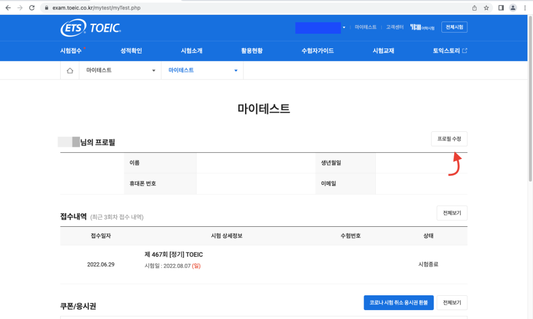Click the 시험종료 status text
Screen dimensions: 533x319
[428, 264]
